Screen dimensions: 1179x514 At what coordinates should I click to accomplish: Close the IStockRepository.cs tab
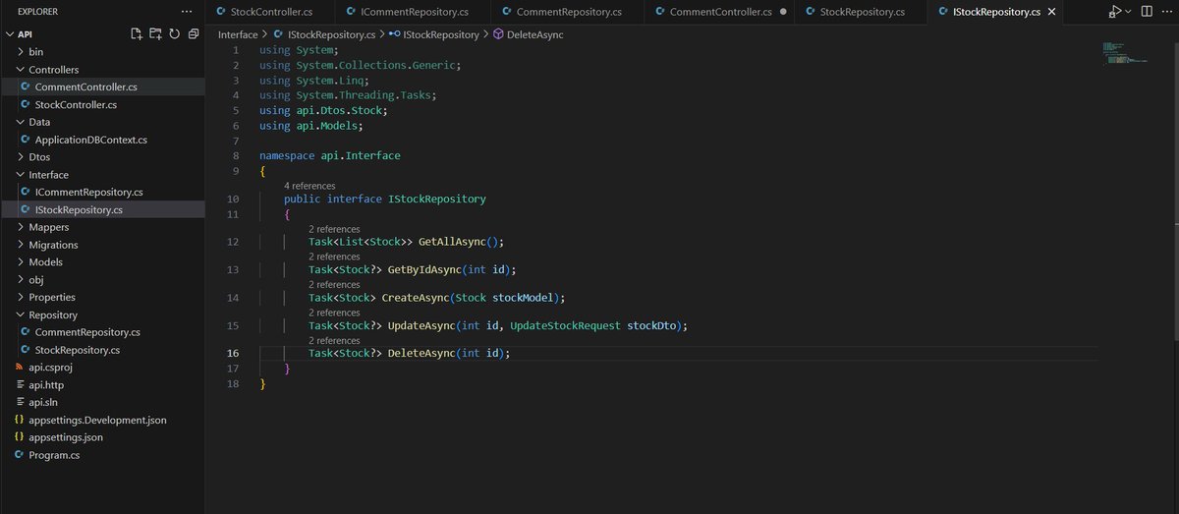tap(1052, 12)
